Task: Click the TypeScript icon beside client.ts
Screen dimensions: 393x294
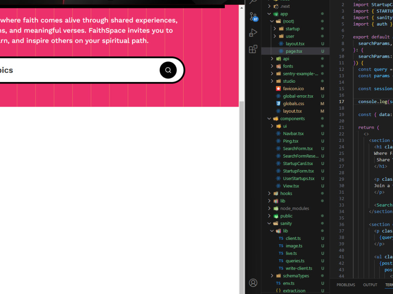Action: [x=281, y=238]
